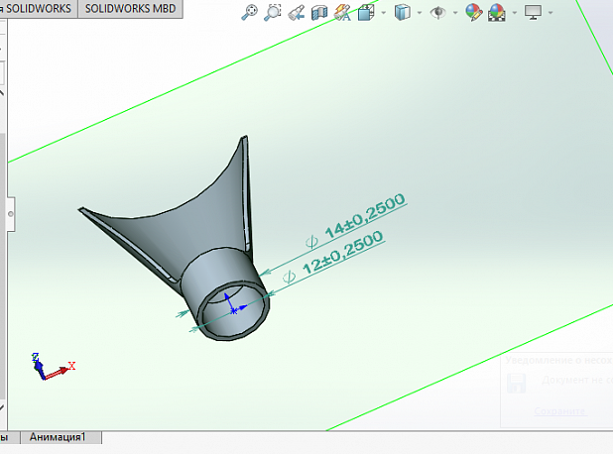
Task: Click the Zoom to Fit icon
Action: click(x=249, y=13)
